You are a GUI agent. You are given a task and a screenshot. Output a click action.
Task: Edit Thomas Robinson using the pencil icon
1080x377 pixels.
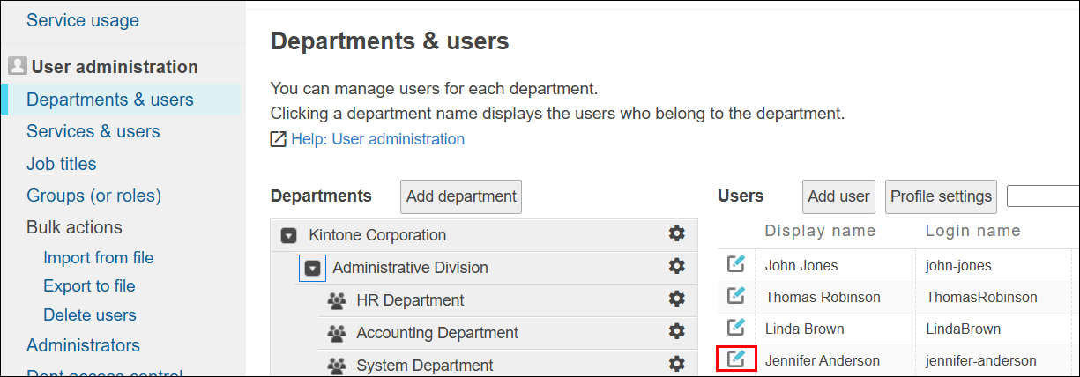(736, 296)
